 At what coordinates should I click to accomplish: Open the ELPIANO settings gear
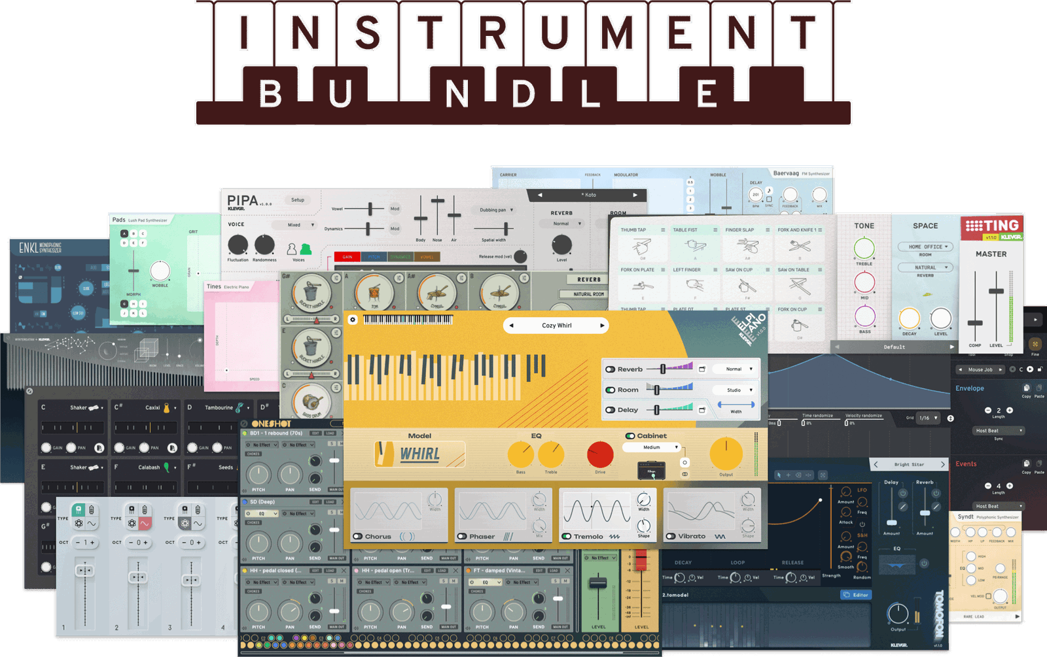(351, 319)
